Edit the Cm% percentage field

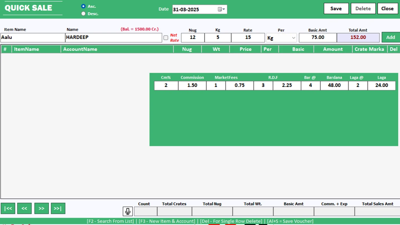166,85
